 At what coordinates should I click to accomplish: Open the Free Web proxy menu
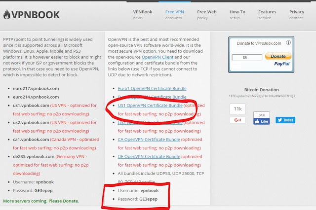point(206,15)
